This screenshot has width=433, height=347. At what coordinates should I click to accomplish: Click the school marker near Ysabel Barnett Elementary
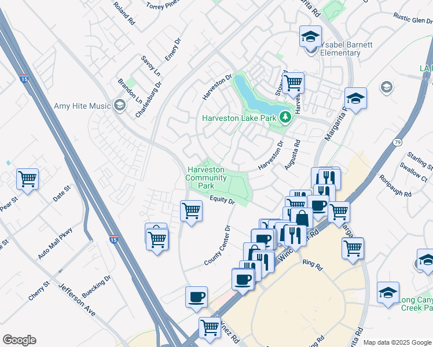[x=310, y=36]
